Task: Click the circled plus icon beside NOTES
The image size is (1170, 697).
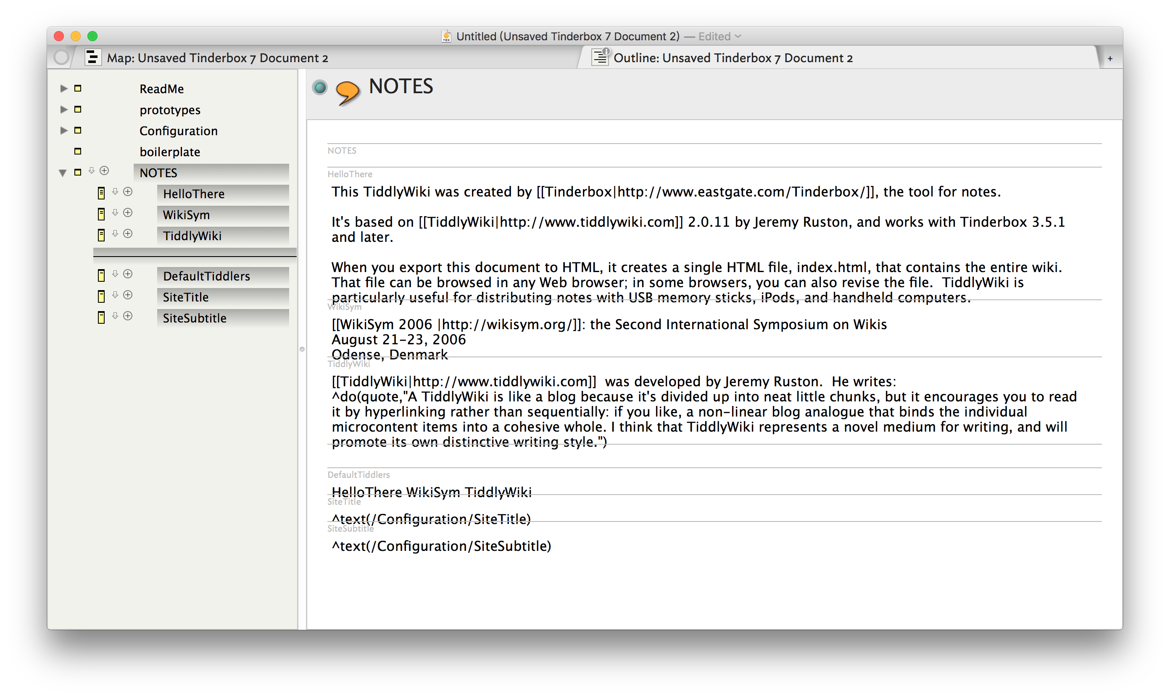Action: pos(104,170)
